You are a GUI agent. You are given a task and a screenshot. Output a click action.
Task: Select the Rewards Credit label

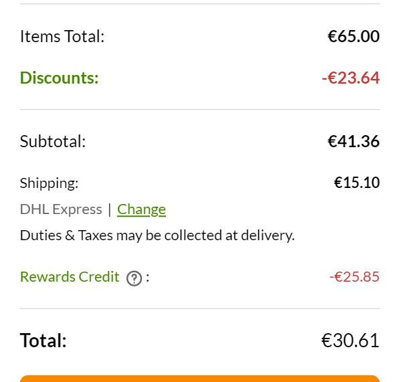[x=70, y=277]
